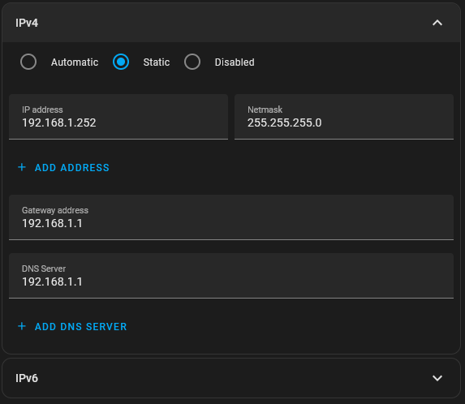Click the Gateway address field label
This screenshot has width=465, height=404.
pos(55,210)
